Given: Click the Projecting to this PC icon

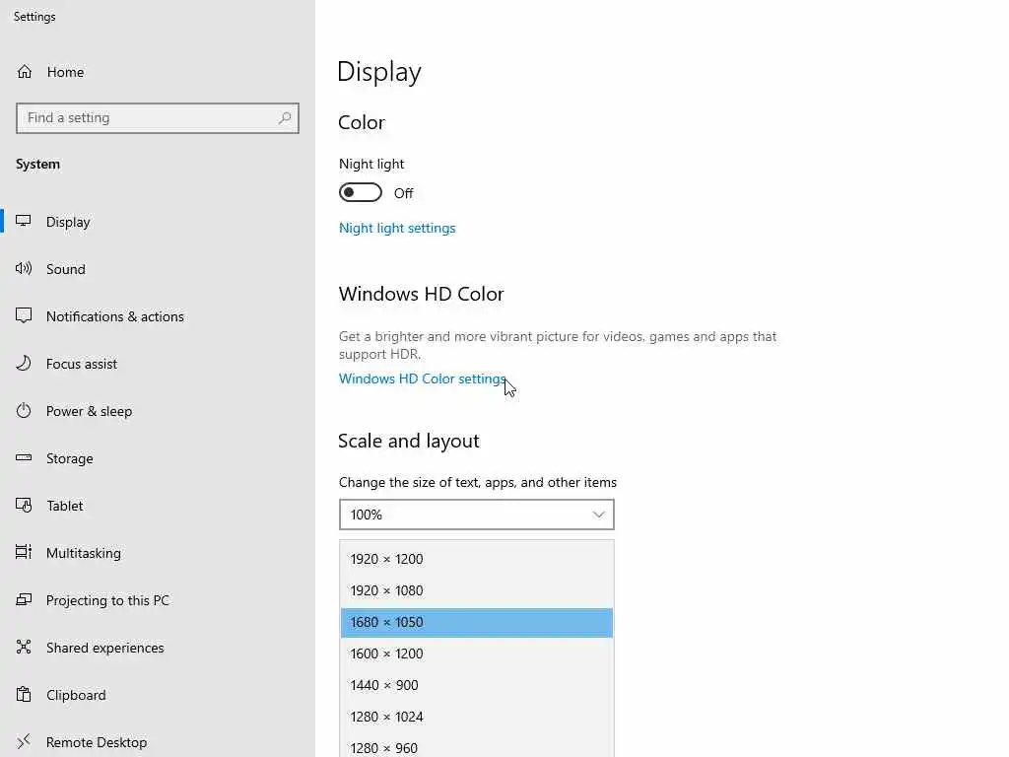Looking at the screenshot, I should click(24, 600).
